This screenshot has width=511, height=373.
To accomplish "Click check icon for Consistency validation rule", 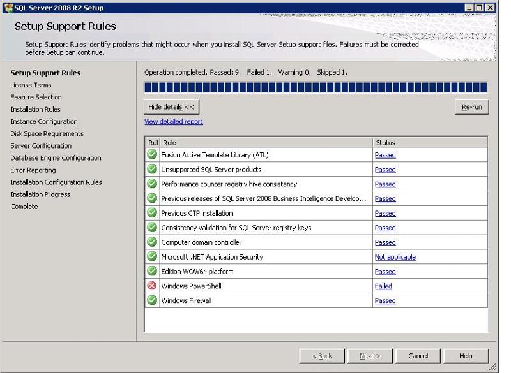I will tap(152, 228).
